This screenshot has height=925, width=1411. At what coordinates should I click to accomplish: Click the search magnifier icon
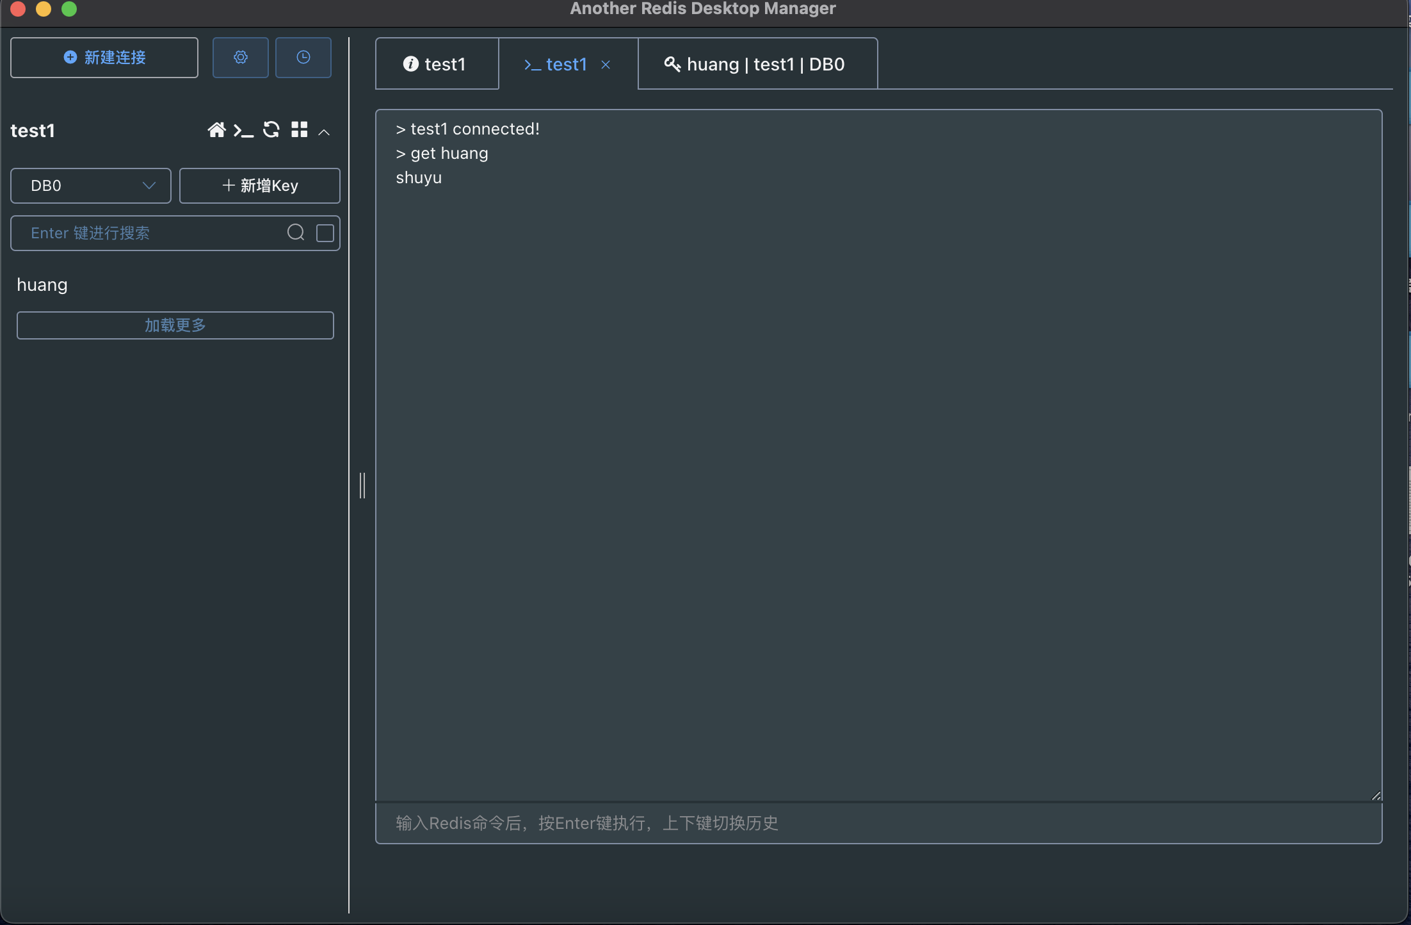296,233
